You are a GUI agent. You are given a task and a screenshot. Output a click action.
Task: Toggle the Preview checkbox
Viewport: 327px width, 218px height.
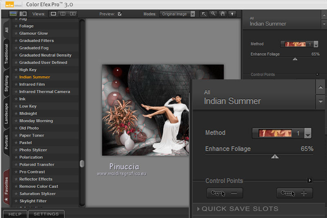click(x=120, y=14)
